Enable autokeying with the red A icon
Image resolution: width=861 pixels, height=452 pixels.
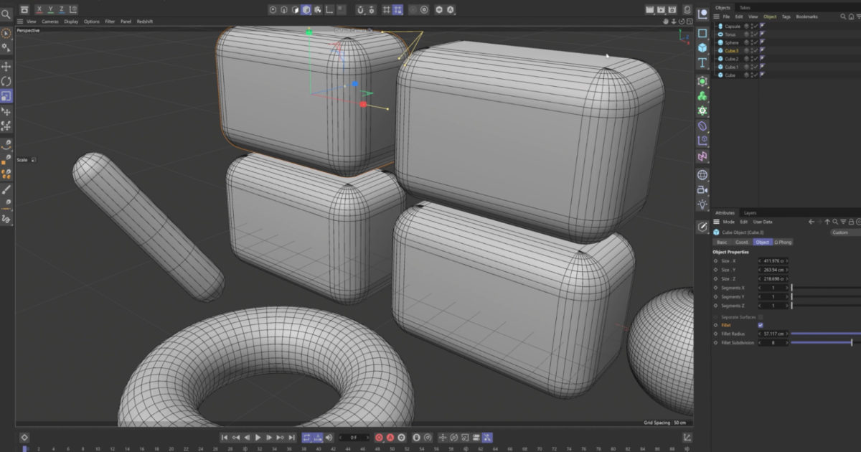click(390, 438)
